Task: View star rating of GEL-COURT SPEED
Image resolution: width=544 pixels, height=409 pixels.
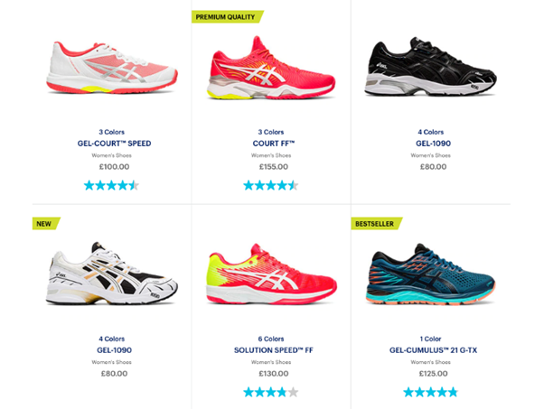Action: click(111, 185)
